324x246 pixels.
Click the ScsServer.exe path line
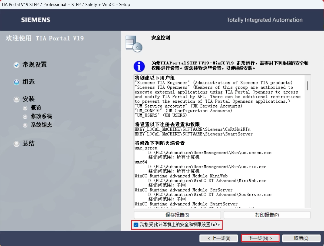tap(210, 195)
